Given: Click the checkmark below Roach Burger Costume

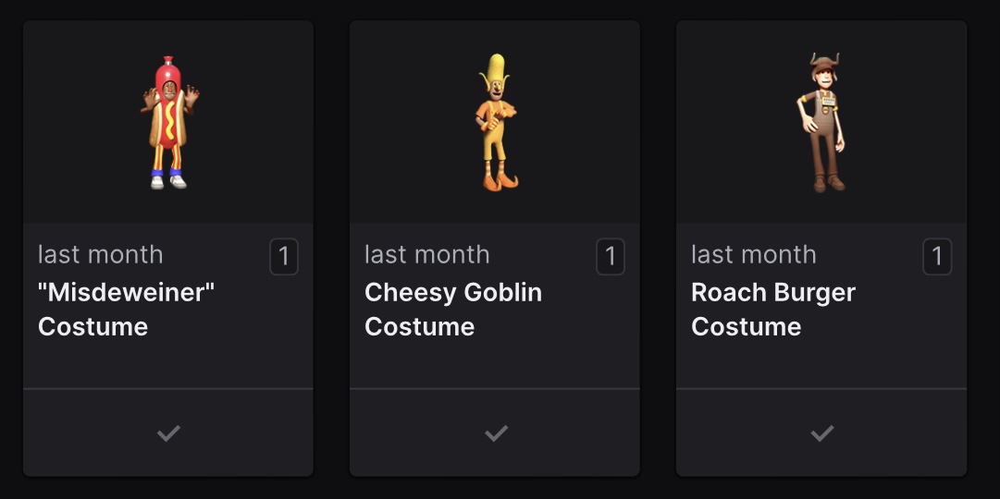Looking at the screenshot, I should (822, 433).
